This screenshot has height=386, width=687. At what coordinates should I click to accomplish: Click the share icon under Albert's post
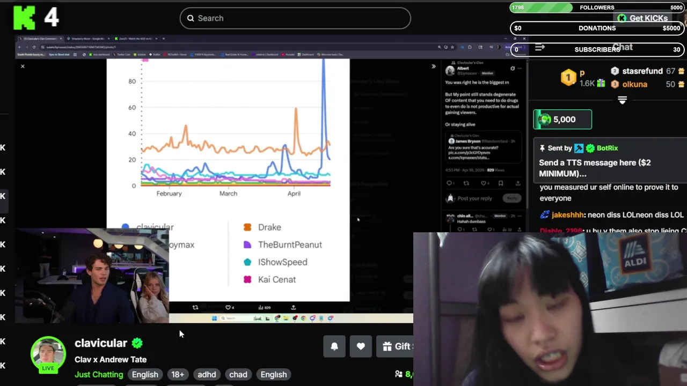[517, 183]
